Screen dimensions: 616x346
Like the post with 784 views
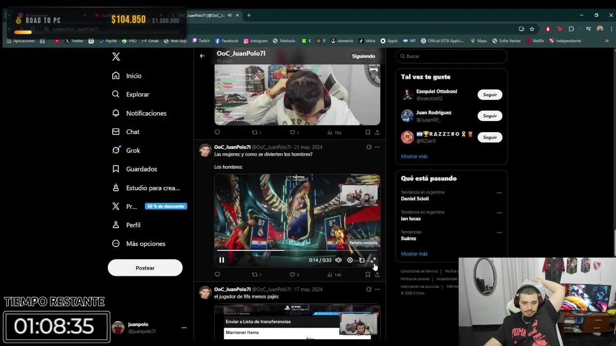click(294, 132)
